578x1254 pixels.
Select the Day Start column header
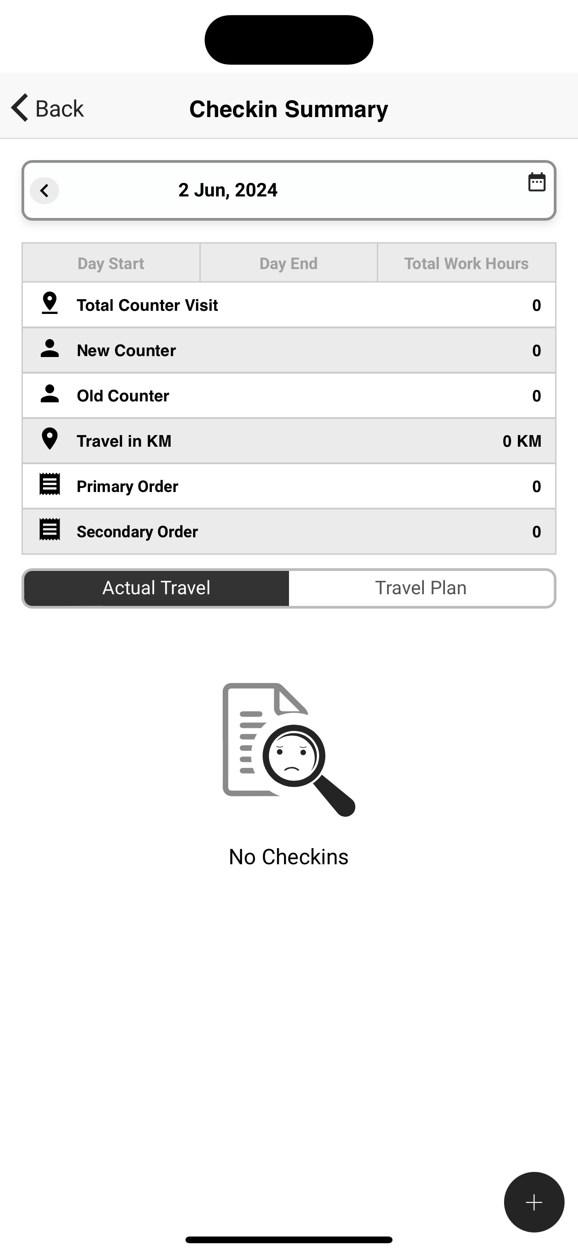(x=111, y=263)
